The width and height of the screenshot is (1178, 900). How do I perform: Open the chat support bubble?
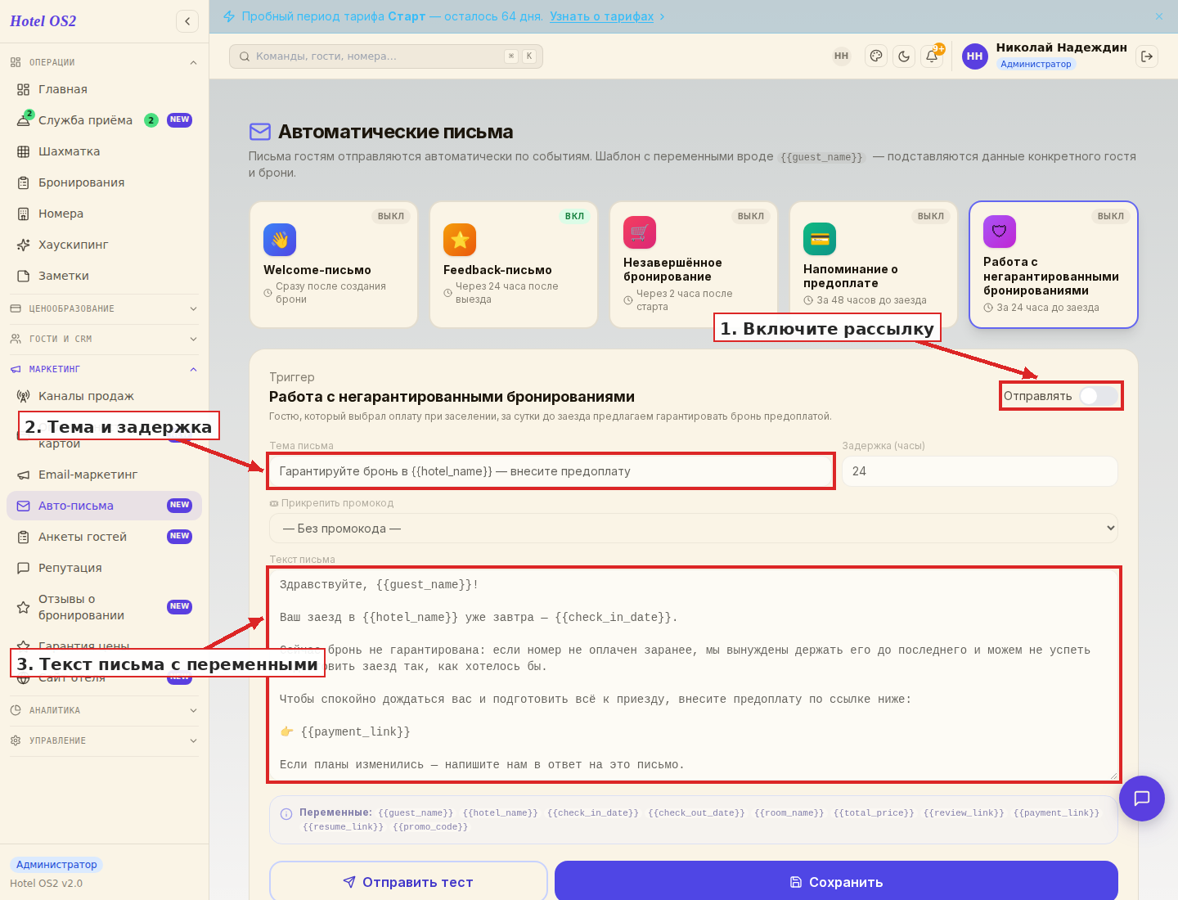click(1142, 799)
